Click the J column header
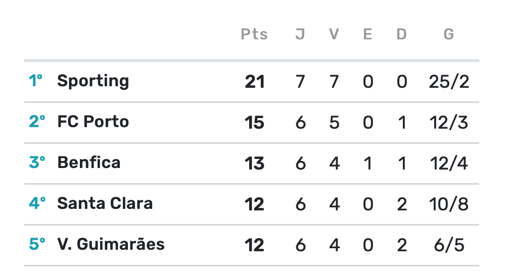Viewport: 505px width, 276px height. pyautogui.click(x=300, y=34)
